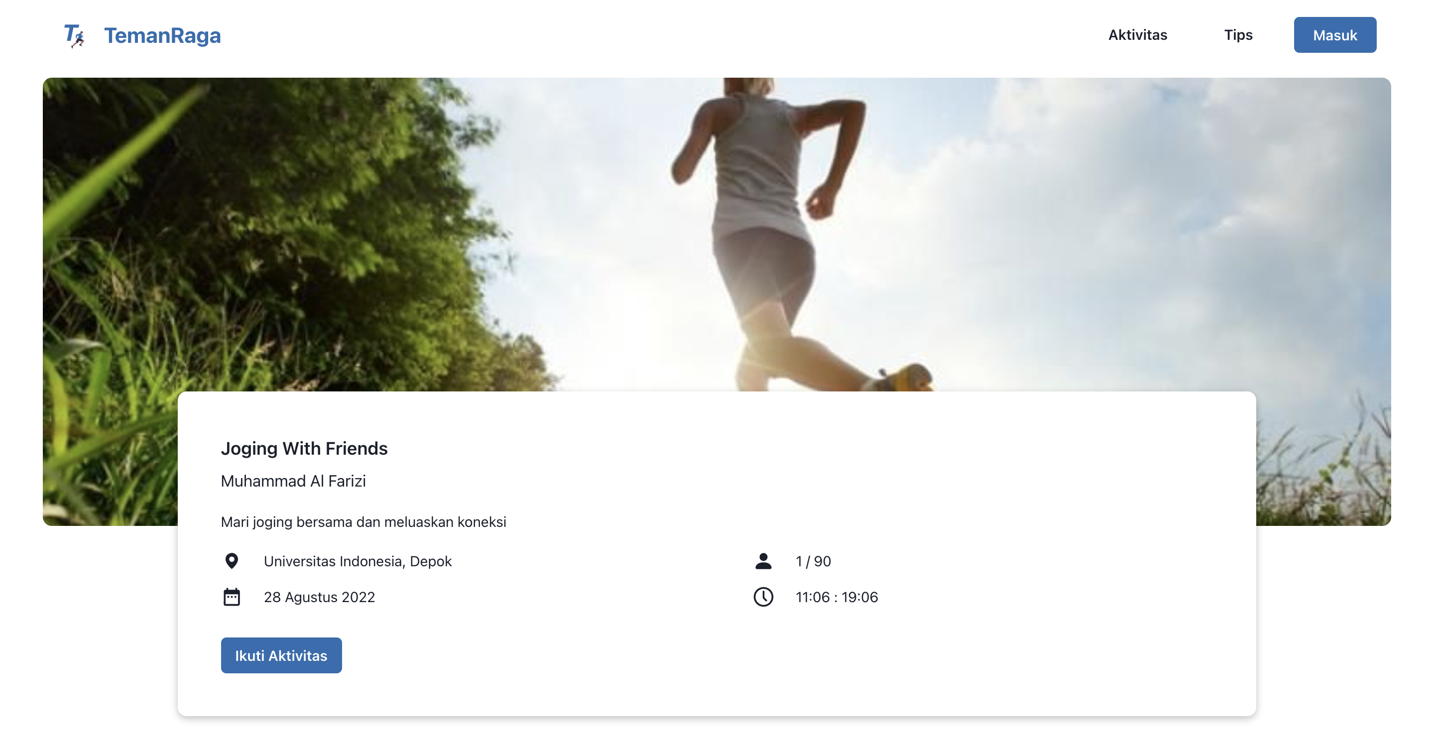This screenshot has height=755, width=1434.
Task: Click the TemanRaga brand name
Action: point(162,36)
